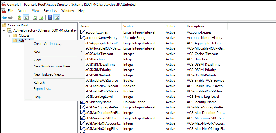The width and height of the screenshot is (276, 133).
Task: Select the accountExpires attribute row
Action: pyautogui.click(x=96, y=32)
